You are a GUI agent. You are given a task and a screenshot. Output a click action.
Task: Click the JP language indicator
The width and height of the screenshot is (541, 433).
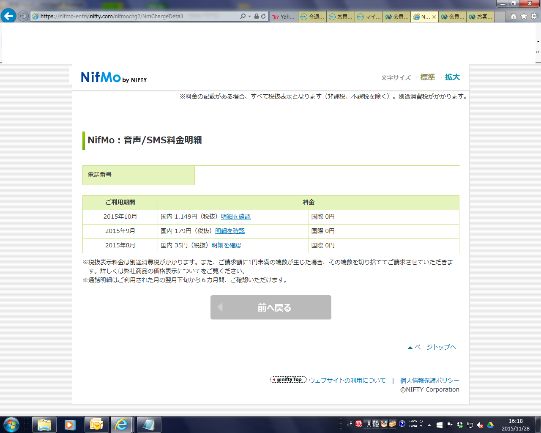[350, 424]
